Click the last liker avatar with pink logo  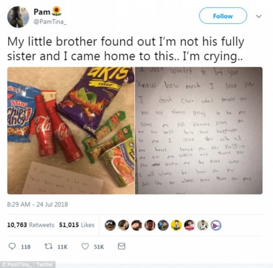(x=216, y=226)
